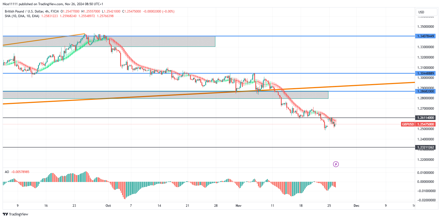Click the purple lightning event icon
The height and width of the screenshot is (219, 441).
[x=336, y=164]
